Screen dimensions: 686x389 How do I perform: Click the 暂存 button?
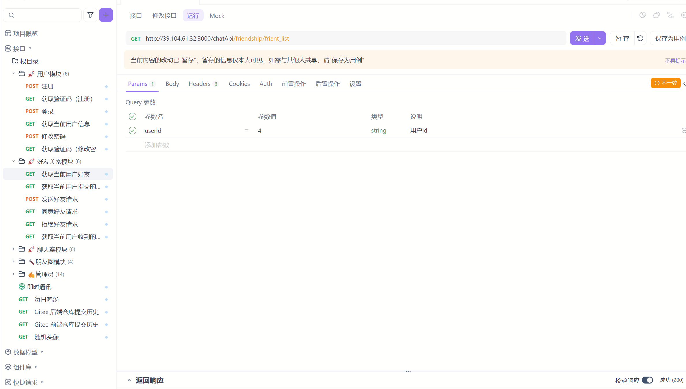click(x=622, y=38)
